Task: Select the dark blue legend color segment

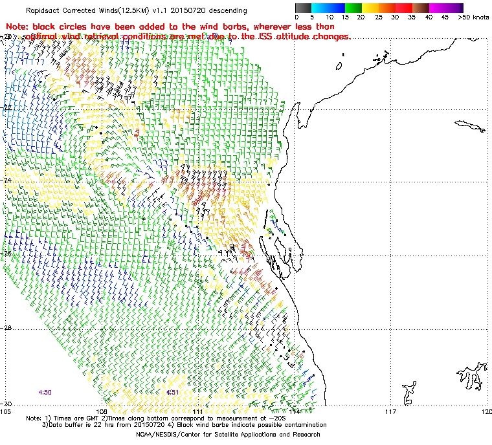Action: coord(335,8)
